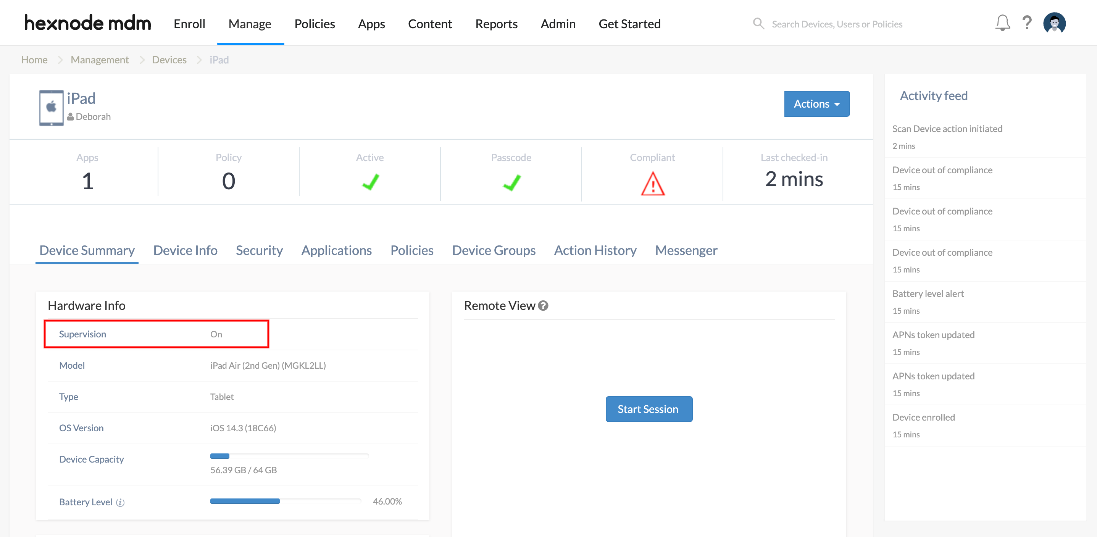Switch to the Device Summary tab
The width and height of the screenshot is (1097, 537).
(x=87, y=250)
